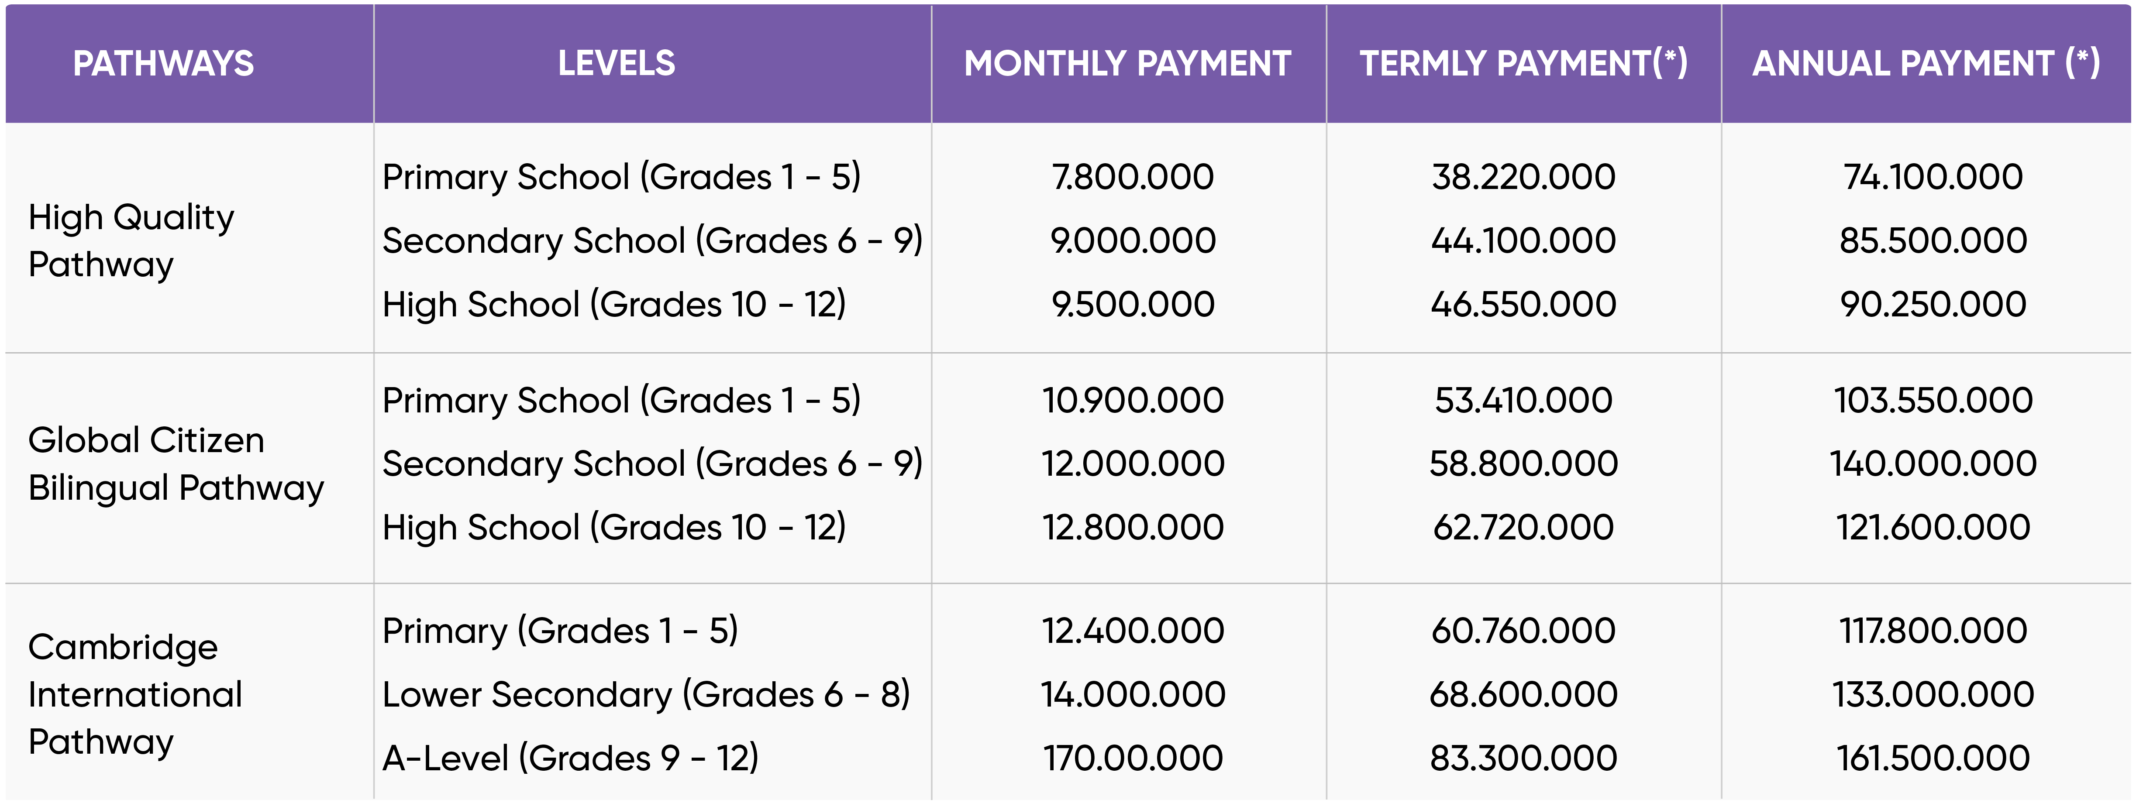
Task: Click the A-Level (Grades 9 - 12) level
Action: click(571, 758)
